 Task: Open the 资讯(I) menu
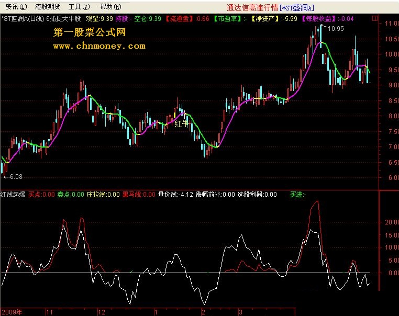click(x=16, y=7)
